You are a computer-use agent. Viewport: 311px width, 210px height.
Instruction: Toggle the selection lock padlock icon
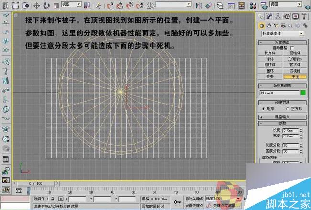53,199
